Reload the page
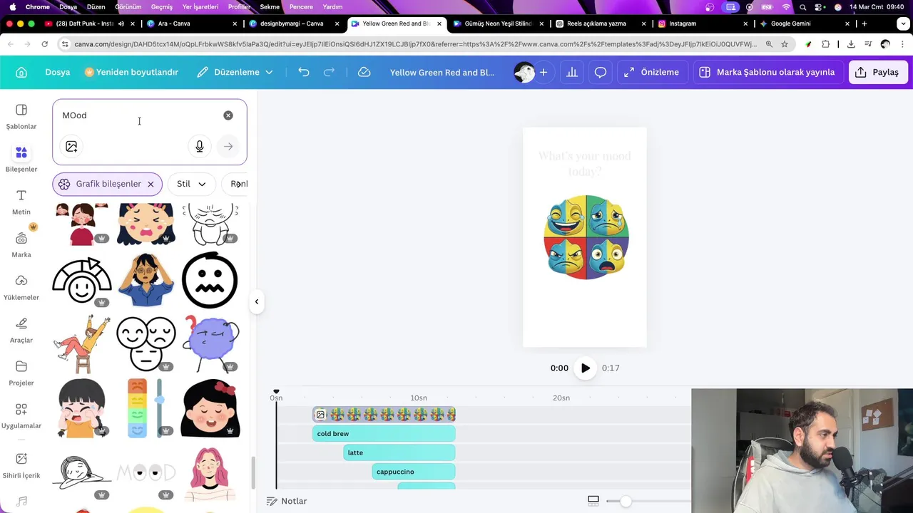The image size is (913, 513). [44, 44]
